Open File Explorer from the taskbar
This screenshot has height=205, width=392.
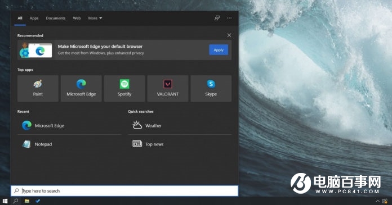(27, 201)
